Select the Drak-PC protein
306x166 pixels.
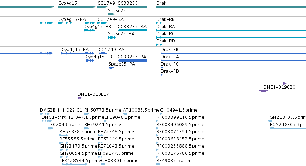point(233,68)
